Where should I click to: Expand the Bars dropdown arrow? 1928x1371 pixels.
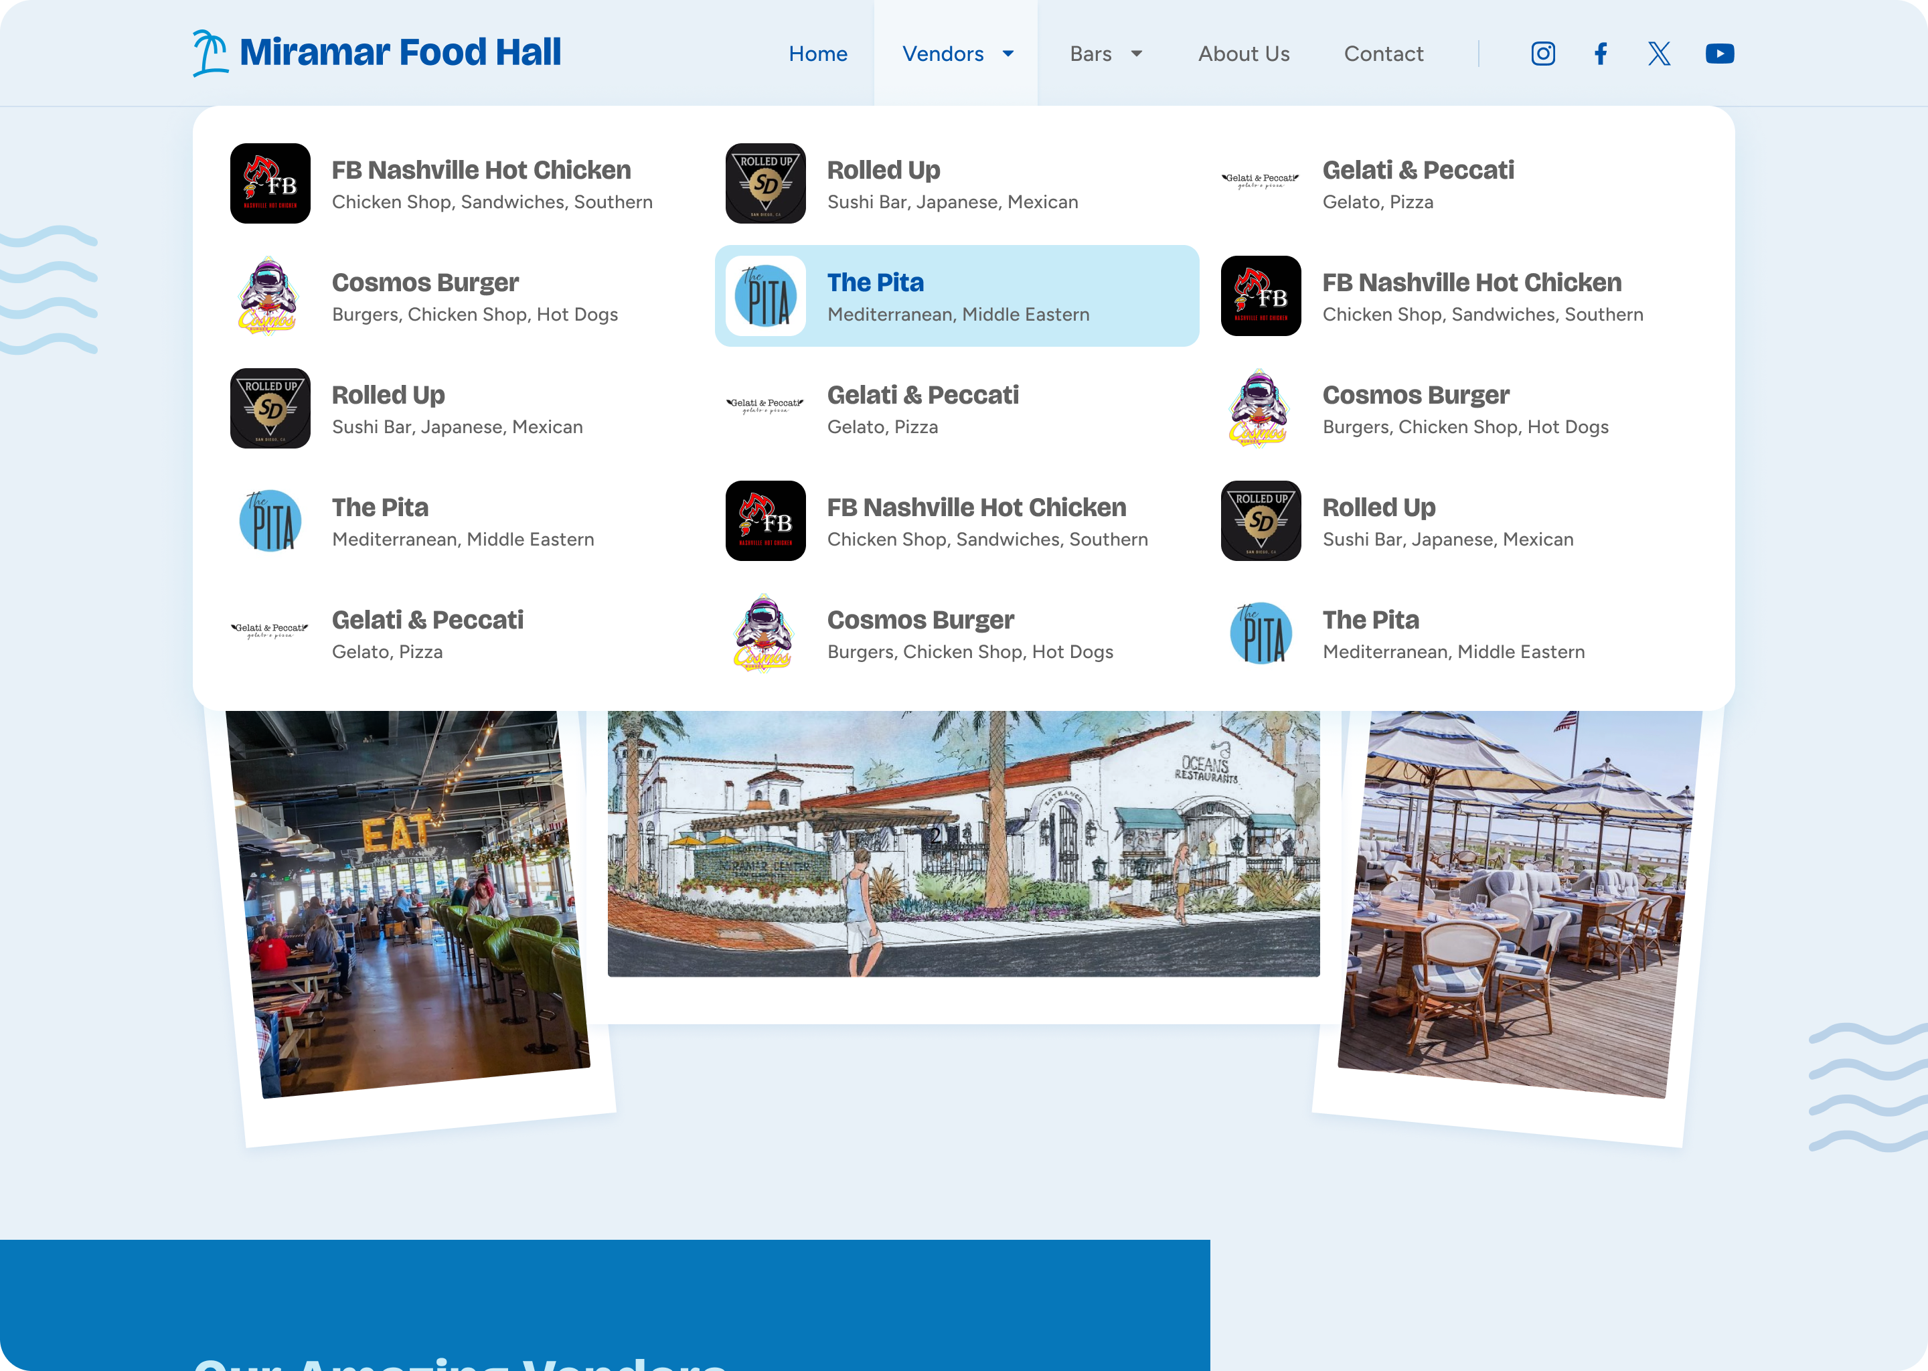tap(1137, 54)
